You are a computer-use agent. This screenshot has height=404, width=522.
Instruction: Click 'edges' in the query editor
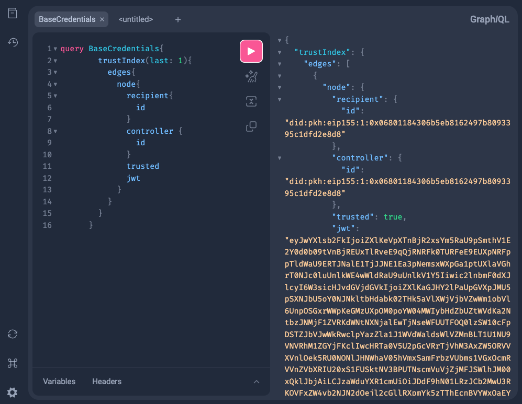[x=119, y=72]
